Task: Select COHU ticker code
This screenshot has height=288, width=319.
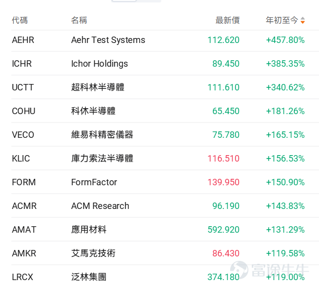Action: coord(24,111)
